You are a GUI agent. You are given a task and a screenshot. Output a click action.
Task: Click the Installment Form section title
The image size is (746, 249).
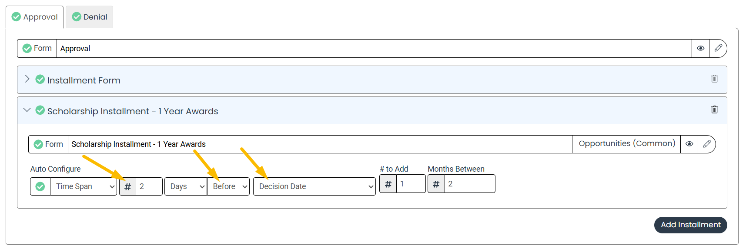click(x=84, y=80)
